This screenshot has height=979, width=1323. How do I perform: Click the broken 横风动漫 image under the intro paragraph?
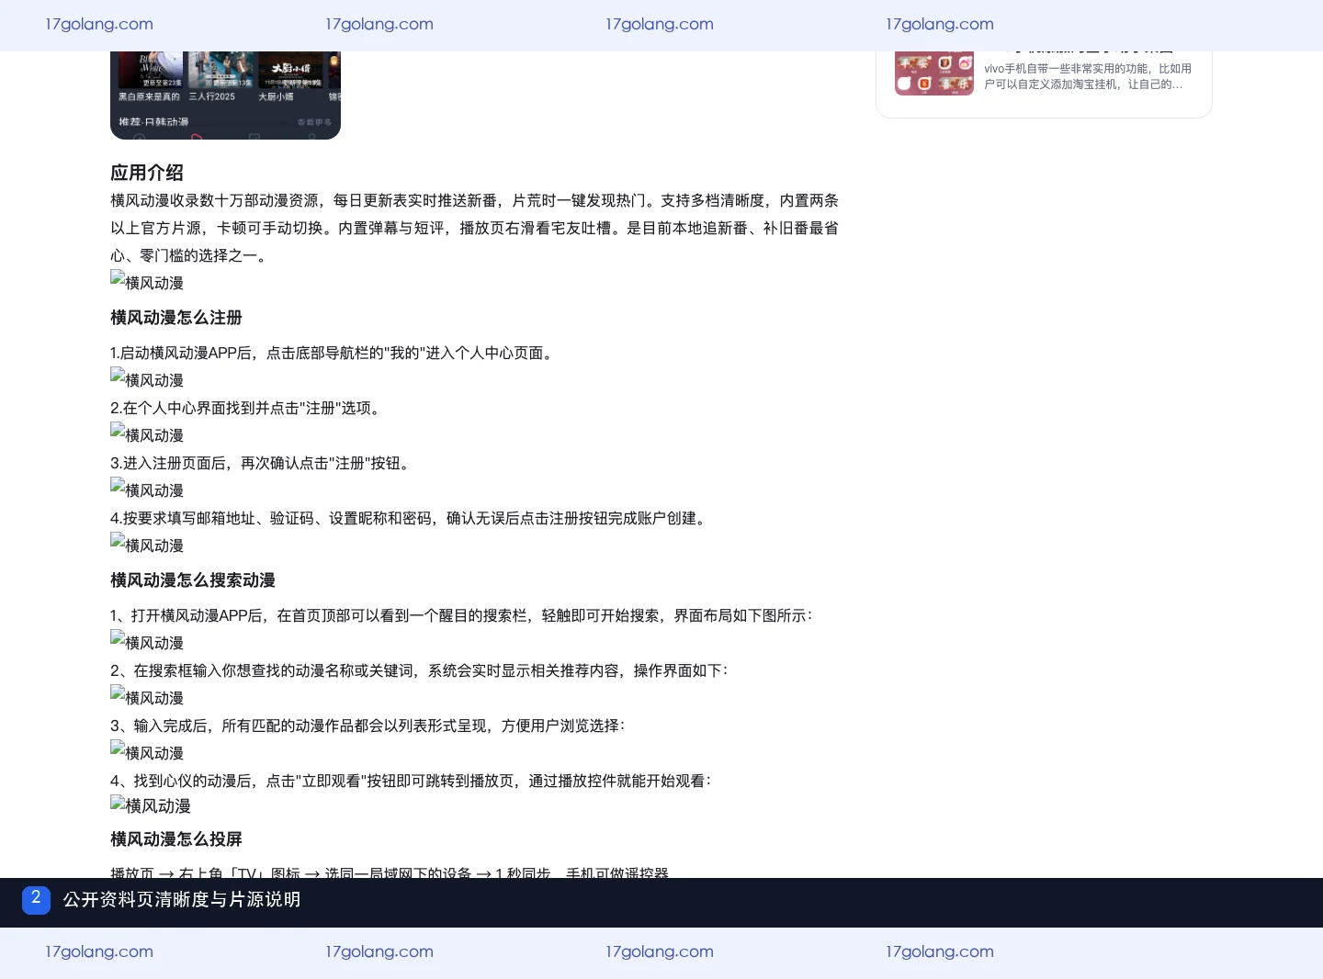click(x=147, y=281)
